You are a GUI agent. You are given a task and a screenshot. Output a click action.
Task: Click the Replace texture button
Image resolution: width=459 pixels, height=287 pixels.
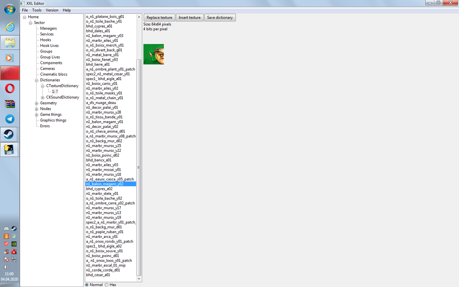point(159,18)
